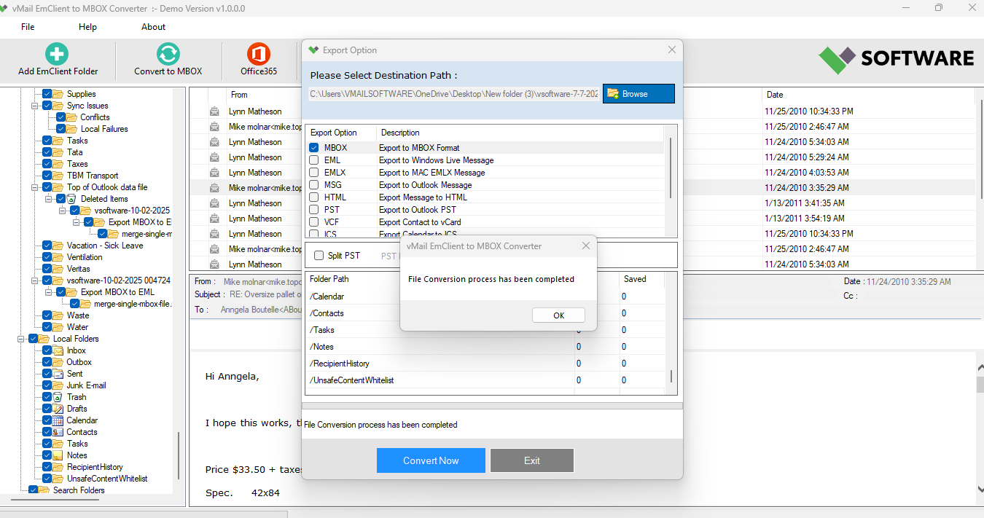Click the Local Failures folder icon

tap(71, 129)
